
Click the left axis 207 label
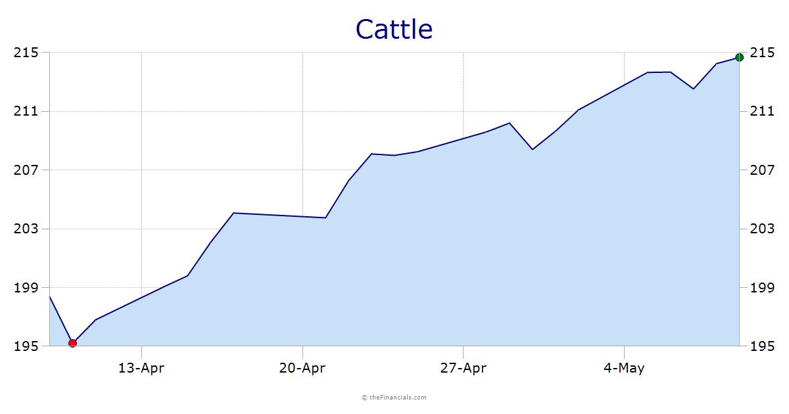click(x=26, y=170)
